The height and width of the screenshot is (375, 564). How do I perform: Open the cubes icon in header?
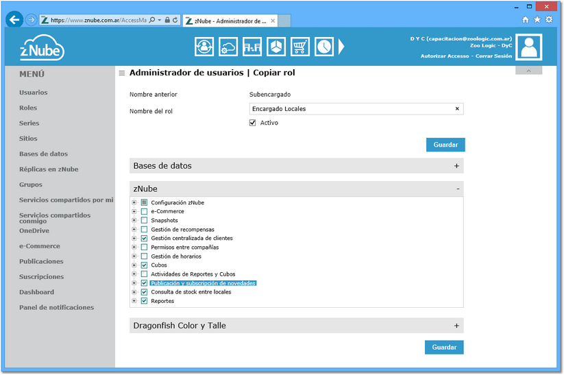coord(276,47)
